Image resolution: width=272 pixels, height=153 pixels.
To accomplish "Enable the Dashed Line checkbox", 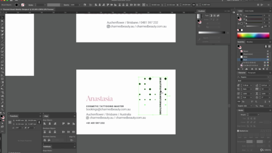I will click(x=238, y=131).
